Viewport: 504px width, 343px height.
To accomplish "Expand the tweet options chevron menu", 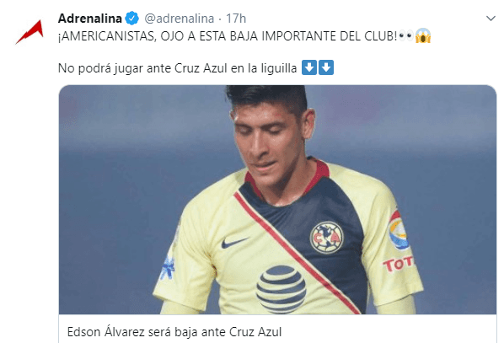I will (491, 19).
